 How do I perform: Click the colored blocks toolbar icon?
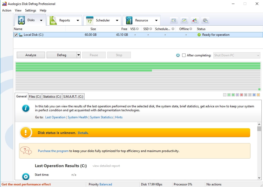[x=194, y=20]
